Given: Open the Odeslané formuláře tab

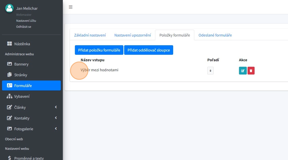Looking at the screenshot, I should tap(215, 35).
